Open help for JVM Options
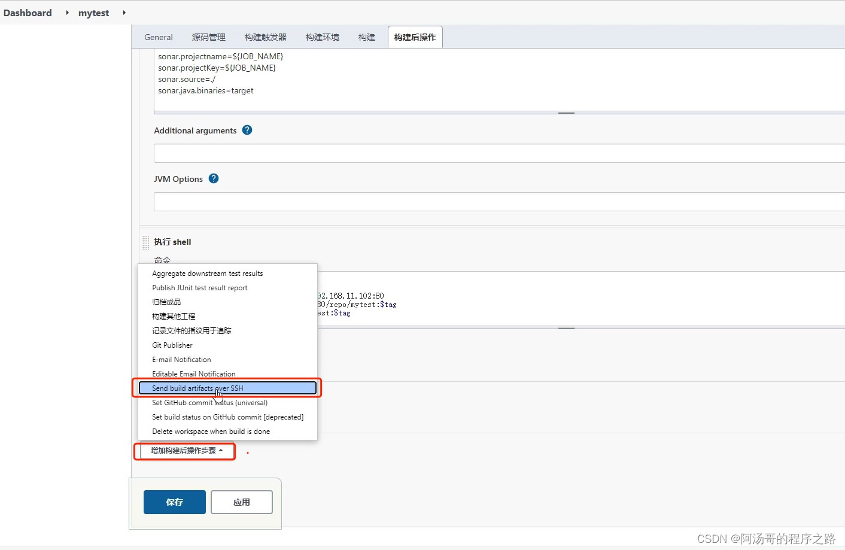 (214, 178)
